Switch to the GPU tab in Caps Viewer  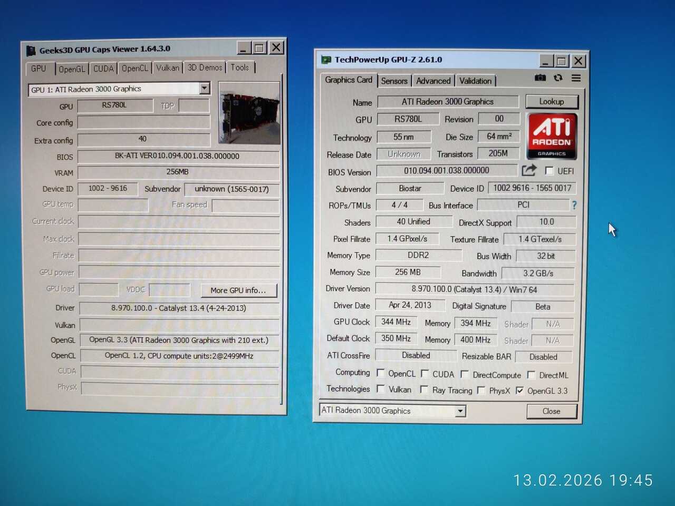coord(38,69)
